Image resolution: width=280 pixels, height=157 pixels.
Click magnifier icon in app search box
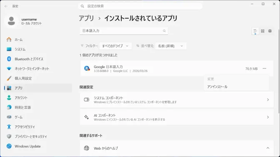[164, 31]
